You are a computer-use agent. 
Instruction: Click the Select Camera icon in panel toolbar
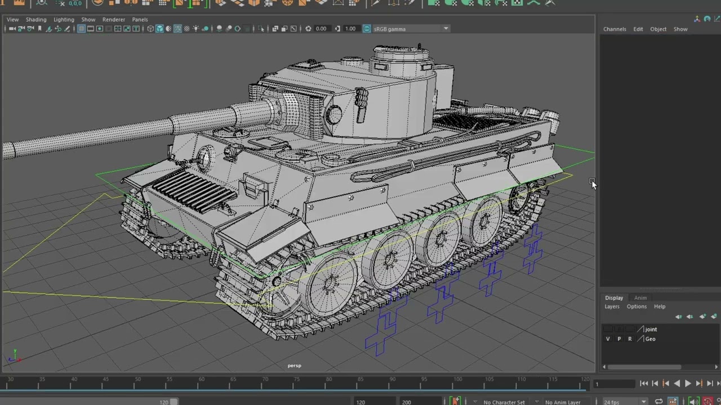(12, 29)
